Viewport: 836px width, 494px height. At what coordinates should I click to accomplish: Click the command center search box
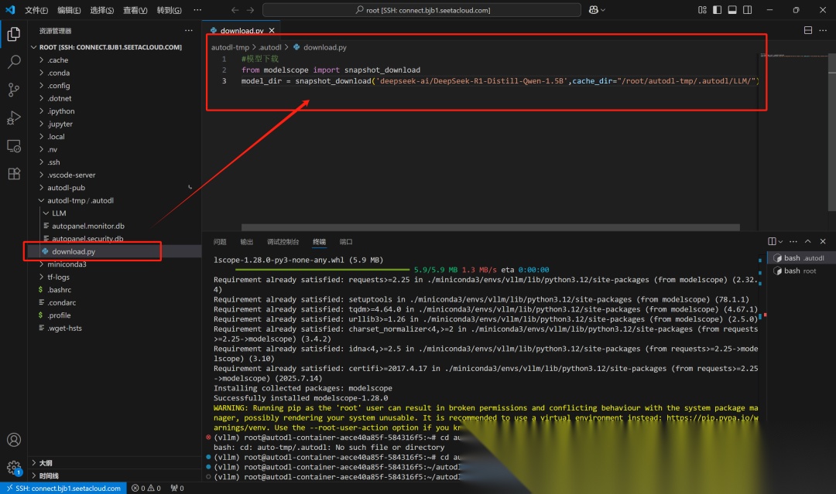click(422, 10)
